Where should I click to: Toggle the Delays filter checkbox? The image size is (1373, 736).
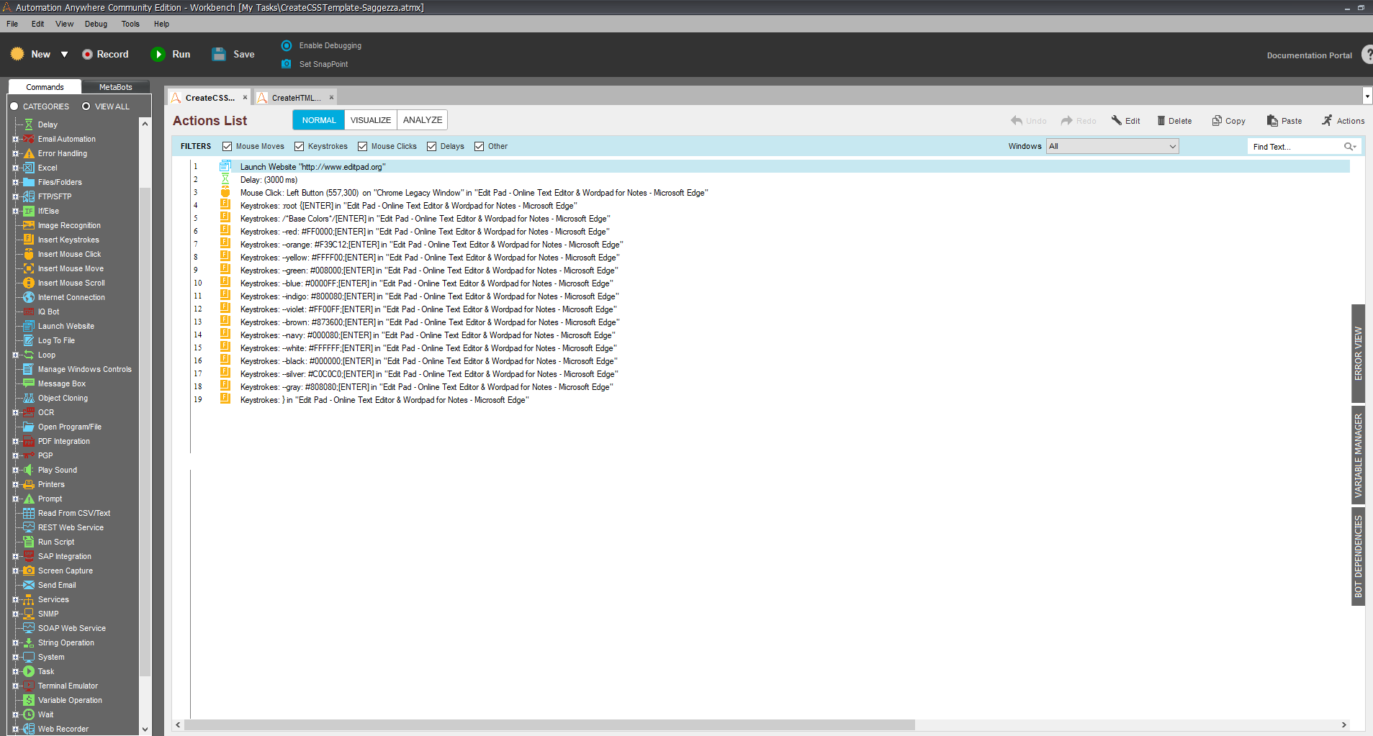[x=432, y=146]
